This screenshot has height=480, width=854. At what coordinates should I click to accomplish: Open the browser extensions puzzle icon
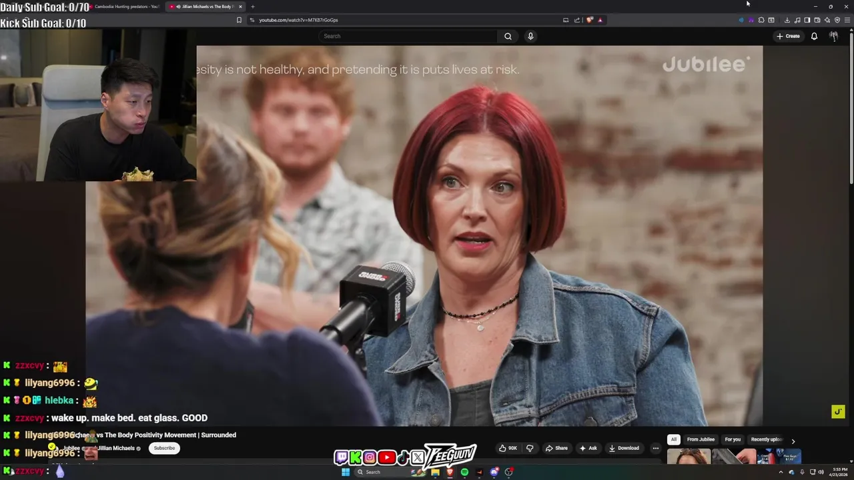pos(761,20)
